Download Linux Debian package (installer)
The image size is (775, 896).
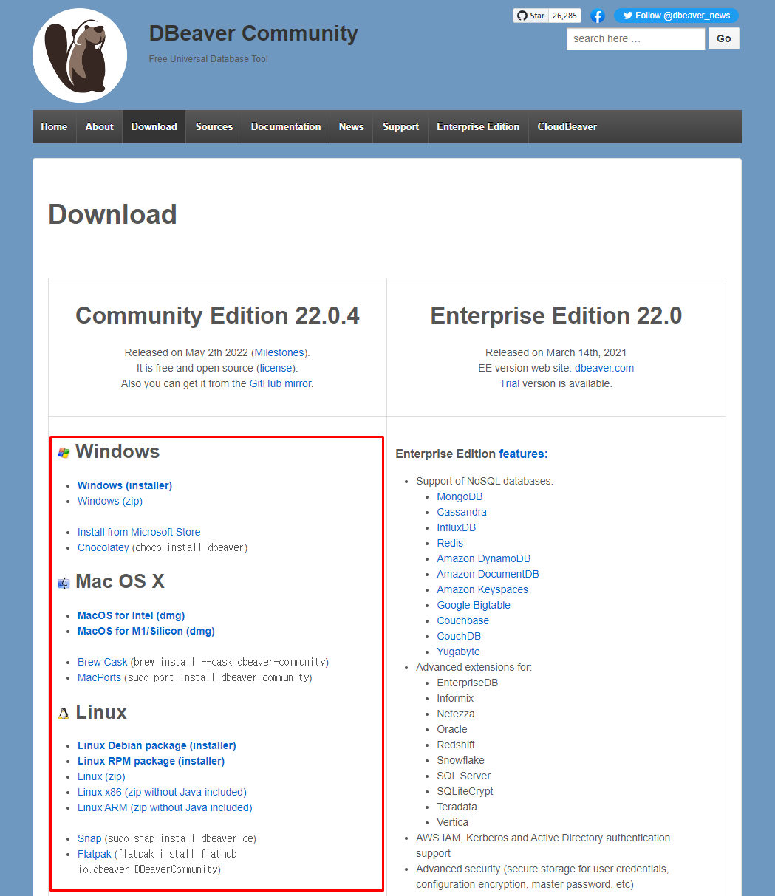click(x=157, y=745)
